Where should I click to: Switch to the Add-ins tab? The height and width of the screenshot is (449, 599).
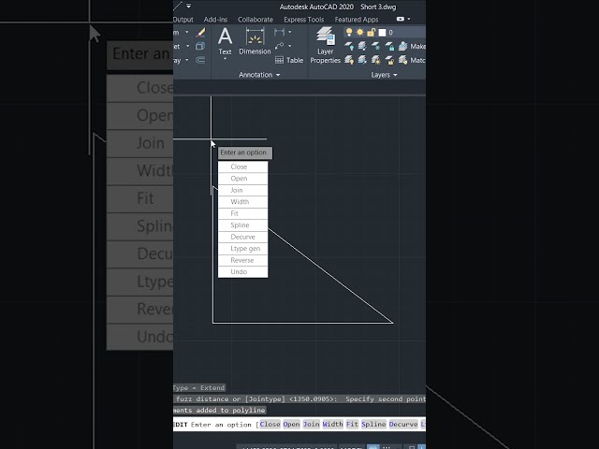coord(215,20)
